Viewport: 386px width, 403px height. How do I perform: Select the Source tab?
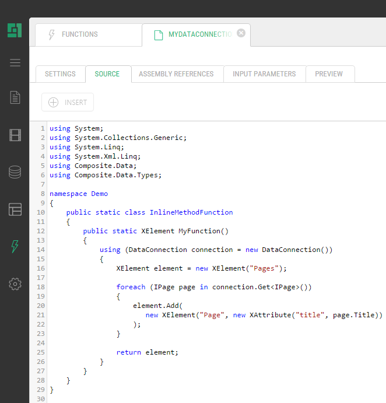point(107,74)
